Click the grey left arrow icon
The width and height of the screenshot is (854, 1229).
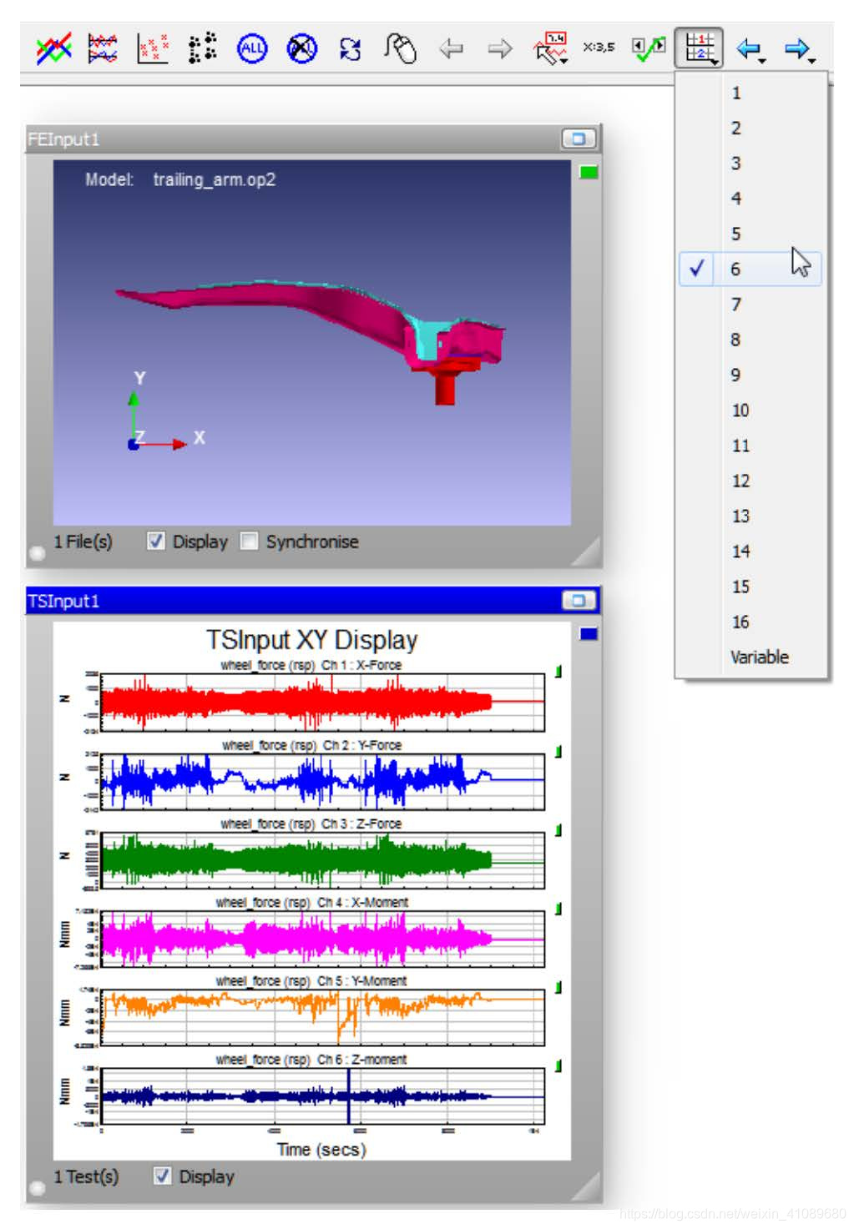tap(451, 49)
